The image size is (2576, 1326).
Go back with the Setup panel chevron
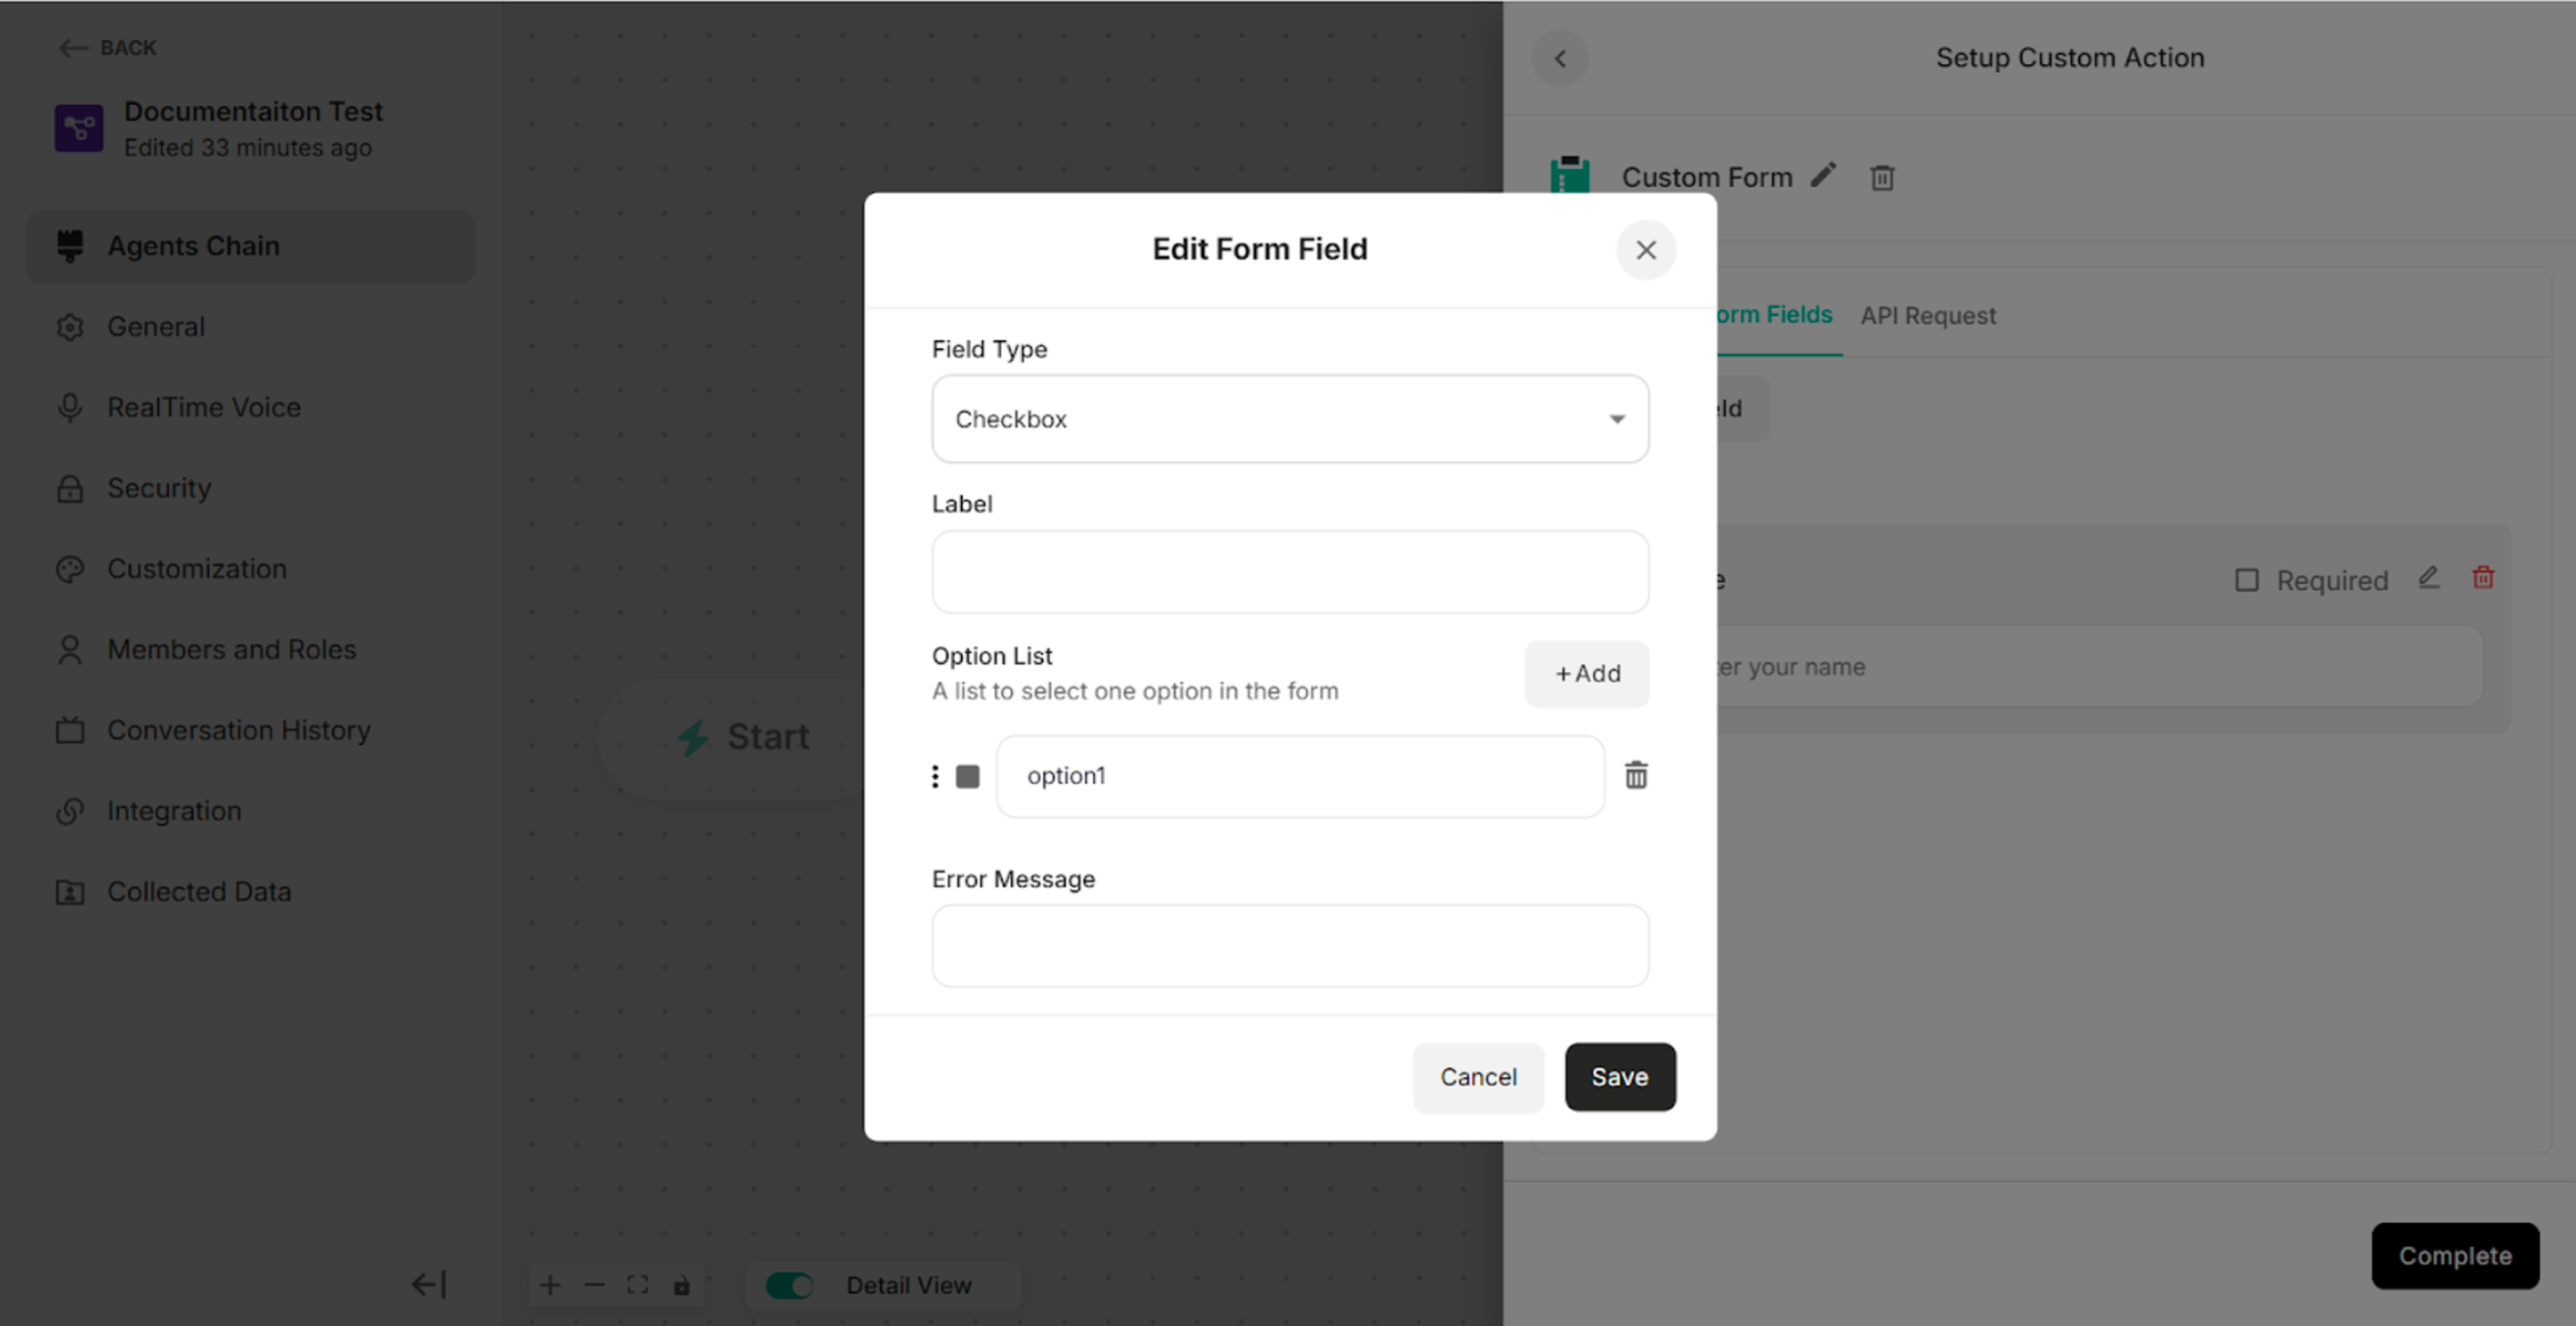1560,58
